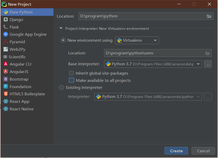
Task: Browse folder for project Location
Action: point(209,16)
